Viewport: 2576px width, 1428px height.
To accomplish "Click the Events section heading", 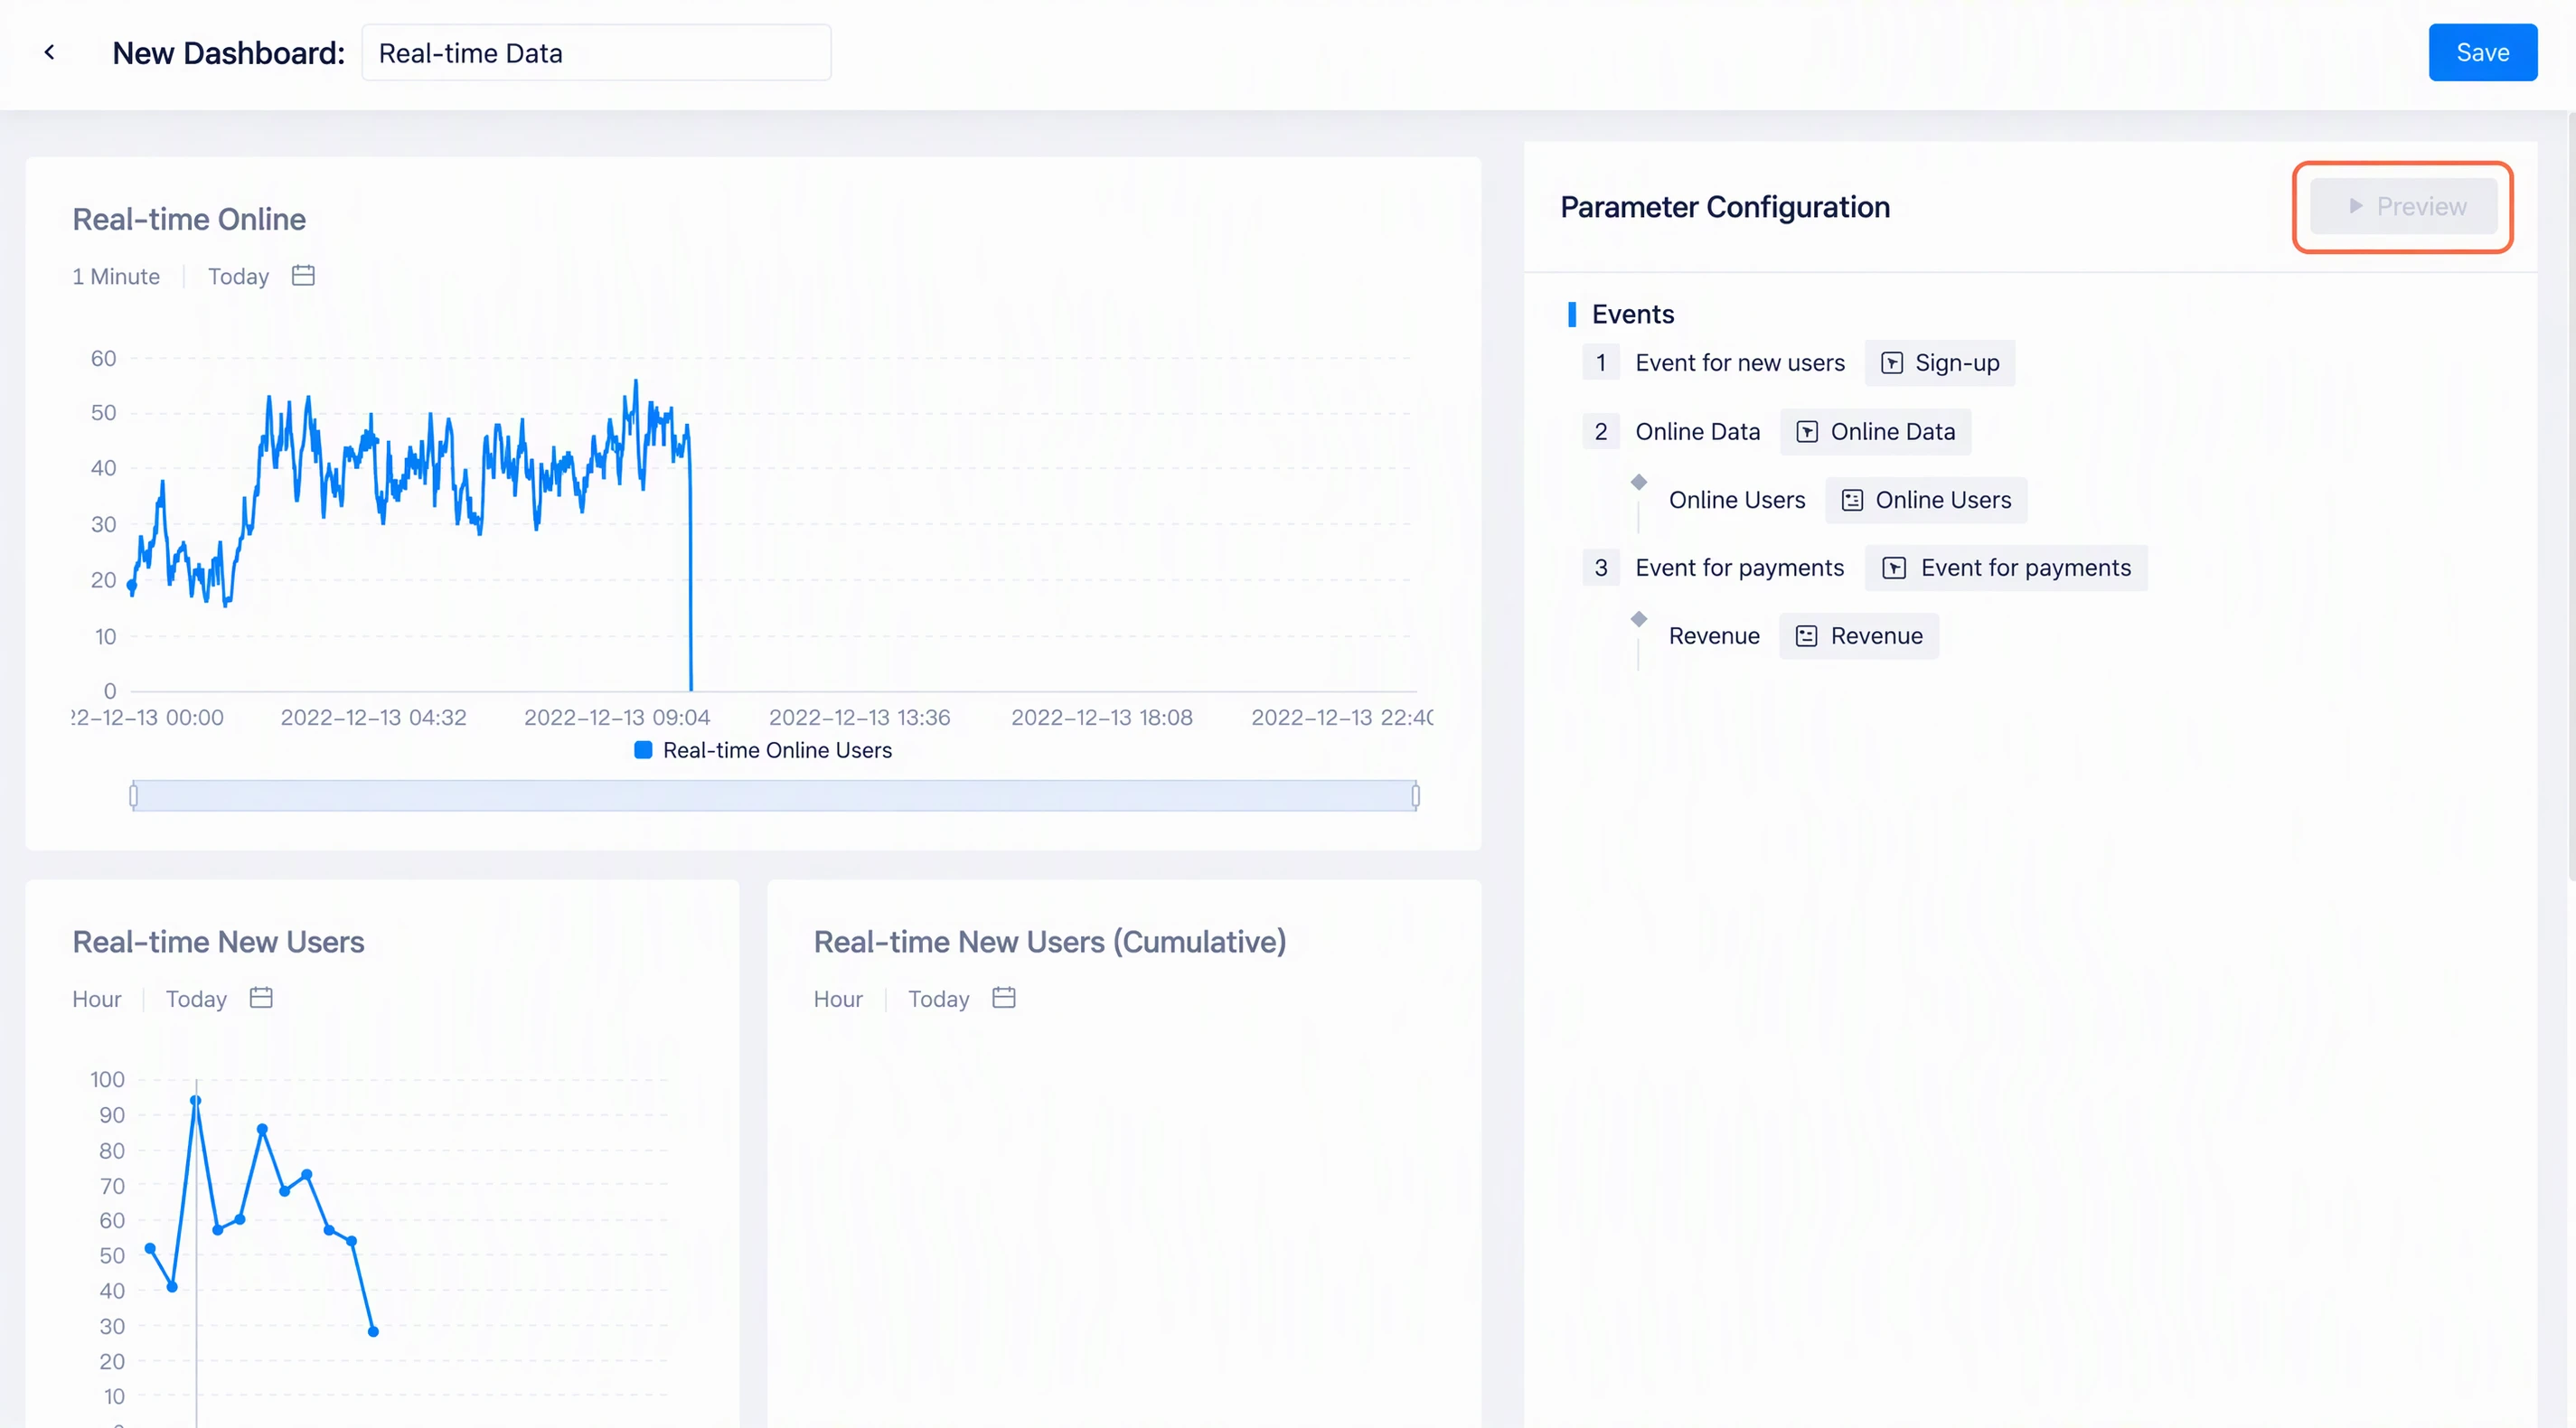I will tap(1632, 314).
